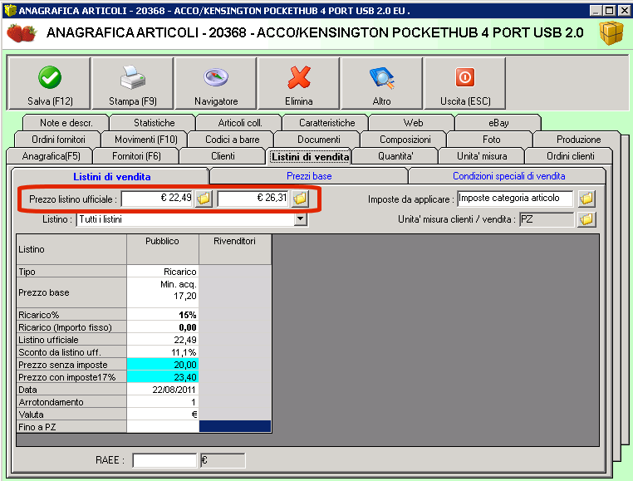Select the blue Listini di vendita sub-tab
Screen dimensions: 633x481
coord(112,176)
